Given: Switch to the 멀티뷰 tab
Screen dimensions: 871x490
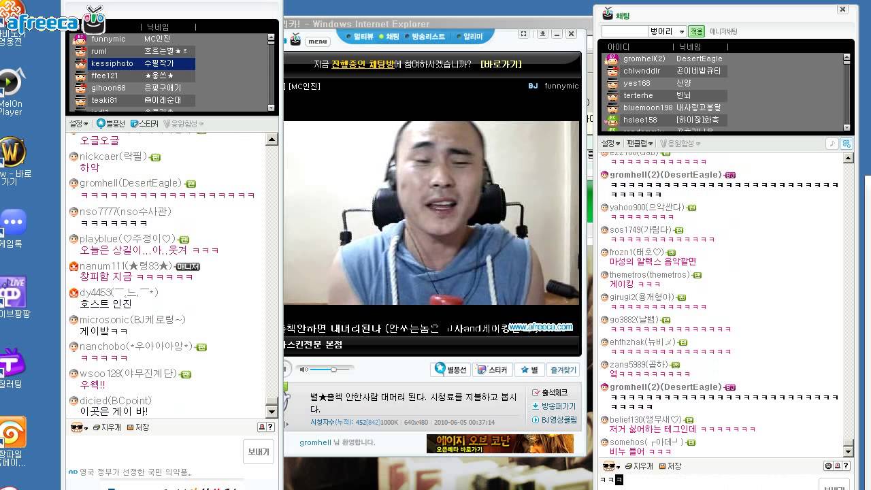Looking at the screenshot, I should (x=360, y=37).
